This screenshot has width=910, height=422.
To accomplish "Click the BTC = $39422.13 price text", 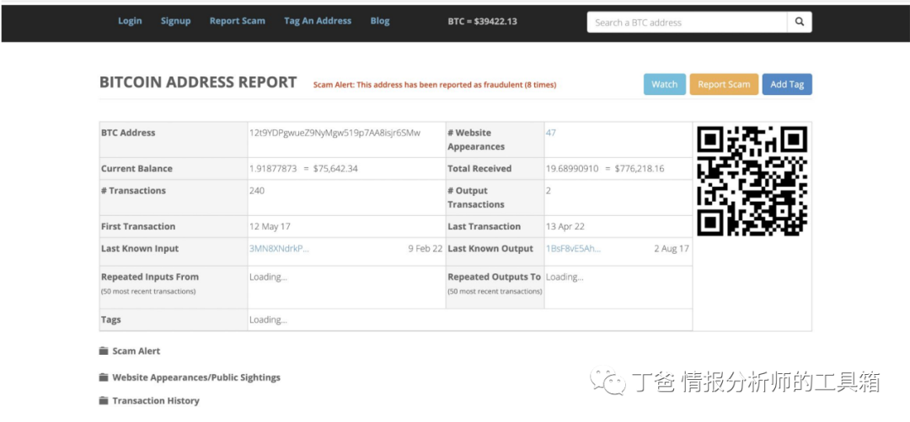I will click(x=482, y=21).
